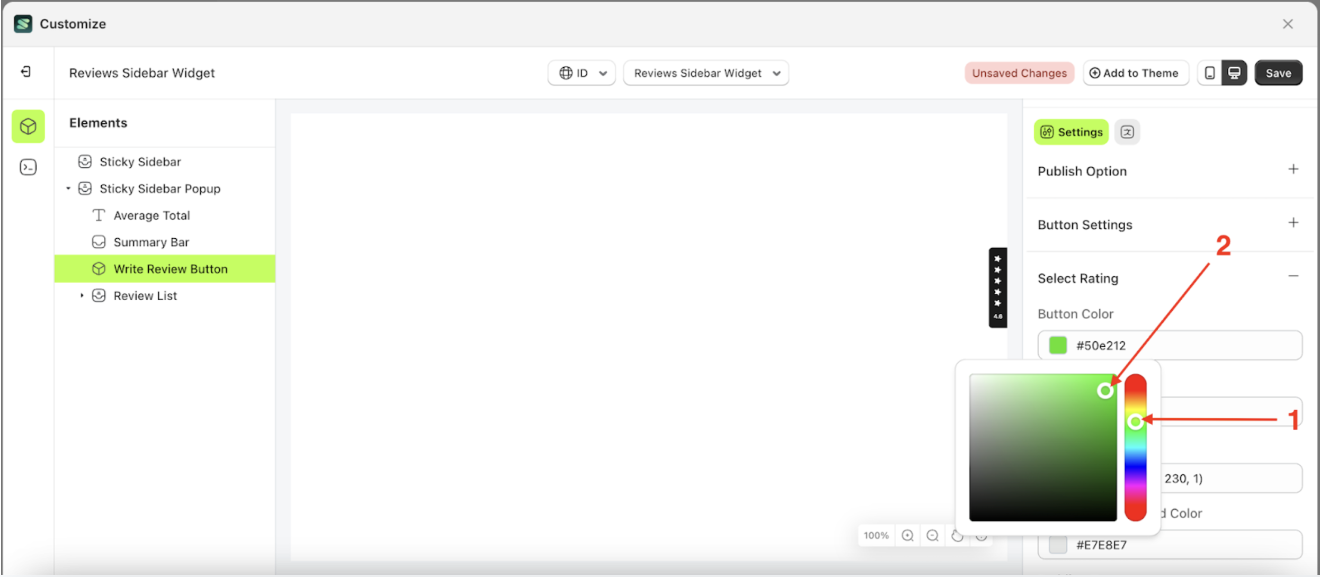
Task: Switch to the Settings tab
Action: pos(1071,132)
